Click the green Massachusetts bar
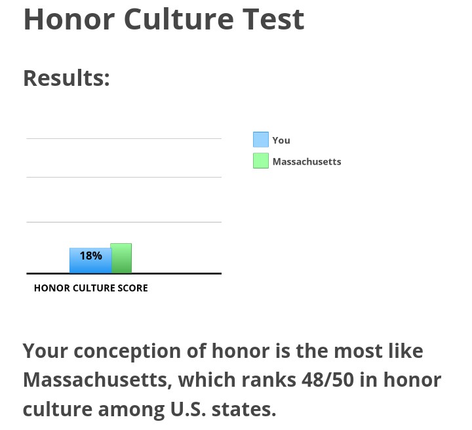 pos(121,258)
